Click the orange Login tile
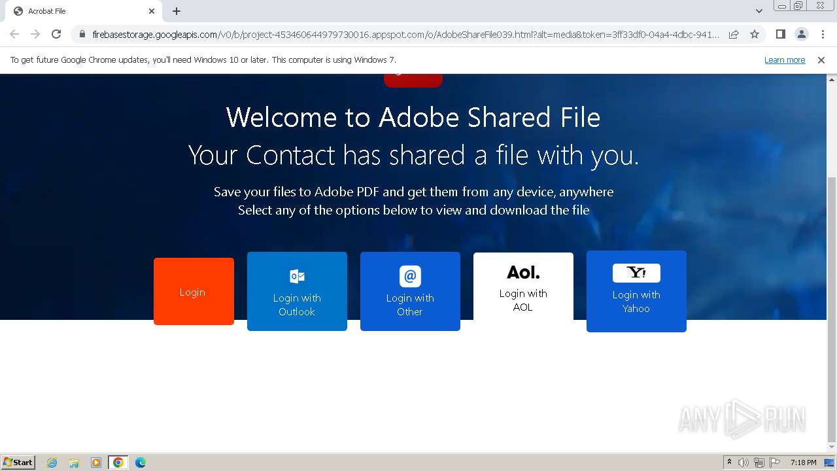Screen dimensions: 837x471 [x=194, y=291]
